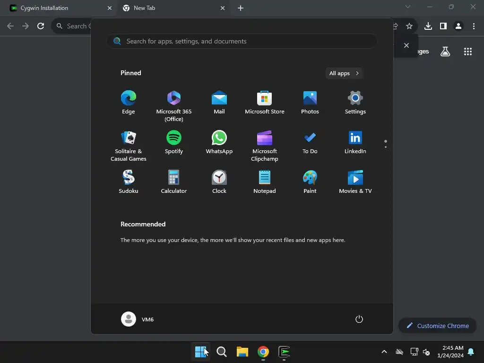Image resolution: width=484 pixels, height=363 pixels.
Task: Launch the Photos app
Action: coord(310,103)
